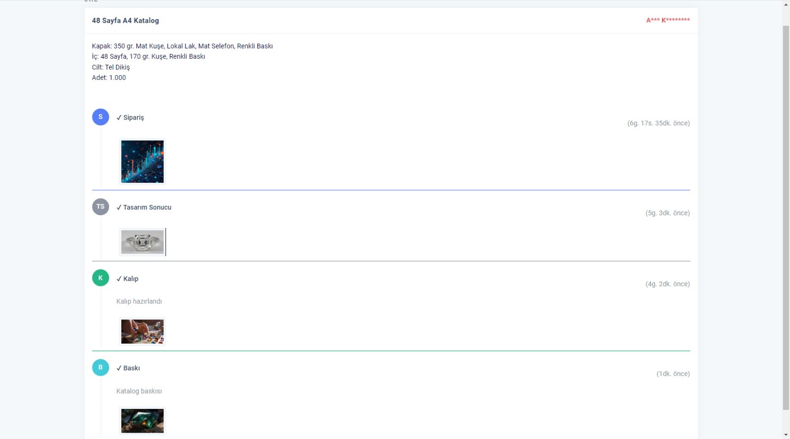Open the diamond ring thumbnail
Image resolution: width=790 pixels, height=439 pixels.
pos(142,242)
